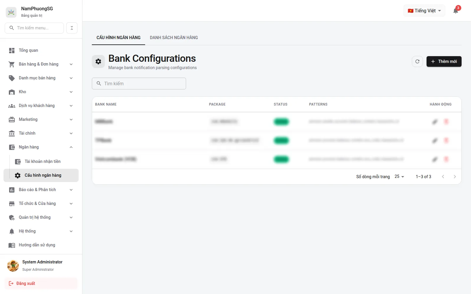Screen dimensions: 471x294
Task: Click the Marketing gift icon
Action: [x=12, y=120]
